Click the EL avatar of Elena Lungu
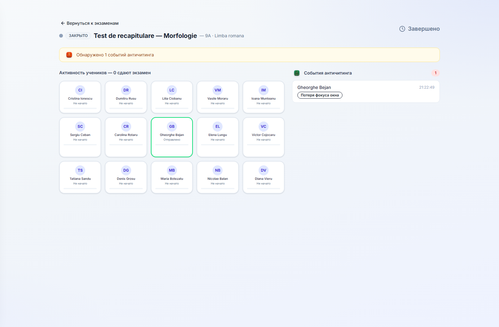This screenshot has height=327, width=499. 218,127
